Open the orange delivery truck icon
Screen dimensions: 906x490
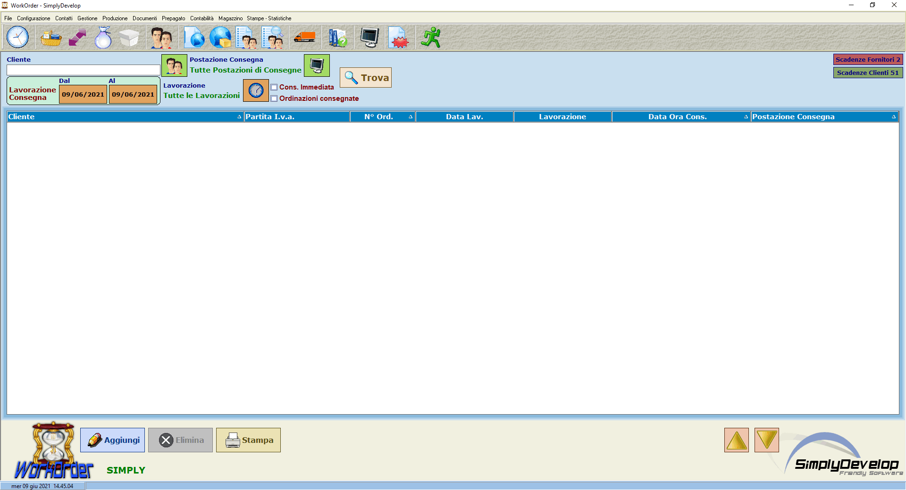304,37
